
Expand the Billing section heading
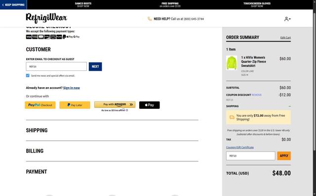tap(35, 151)
